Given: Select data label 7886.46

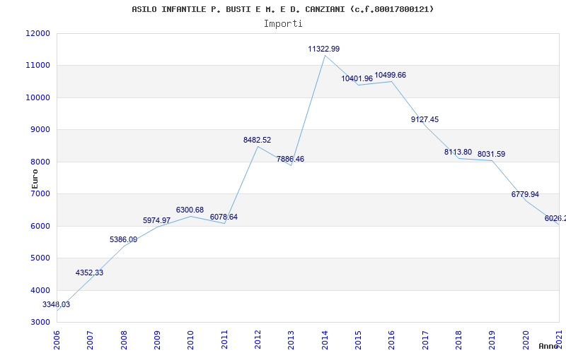Looking at the screenshot, I should pyautogui.click(x=291, y=159).
